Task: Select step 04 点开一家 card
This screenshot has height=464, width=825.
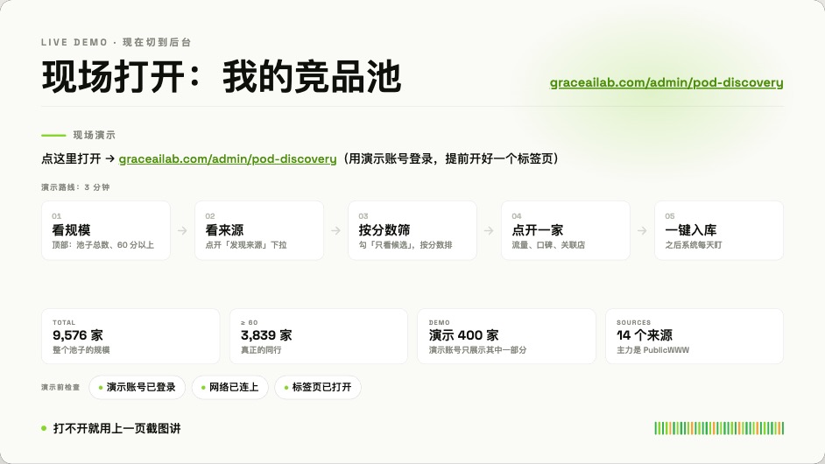Action: (x=566, y=230)
